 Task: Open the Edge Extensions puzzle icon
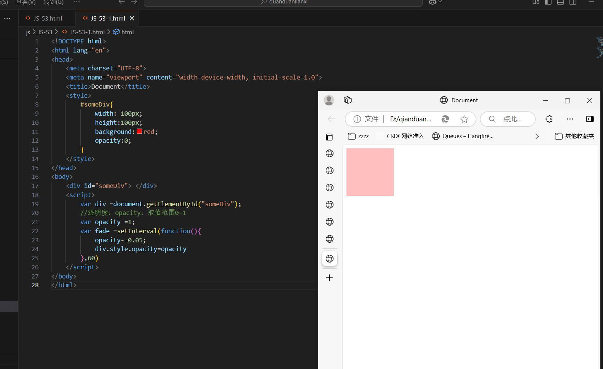549,119
